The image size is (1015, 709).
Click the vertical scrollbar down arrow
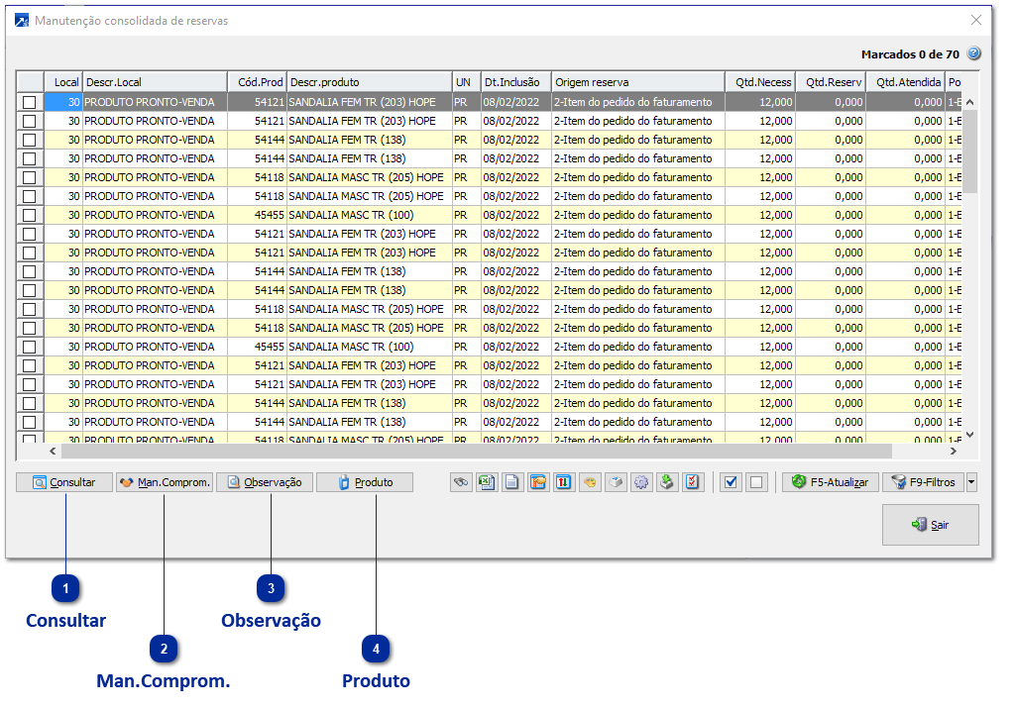(x=970, y=434)
